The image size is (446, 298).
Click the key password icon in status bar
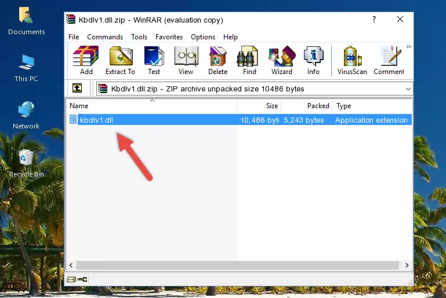pos(82,279)
